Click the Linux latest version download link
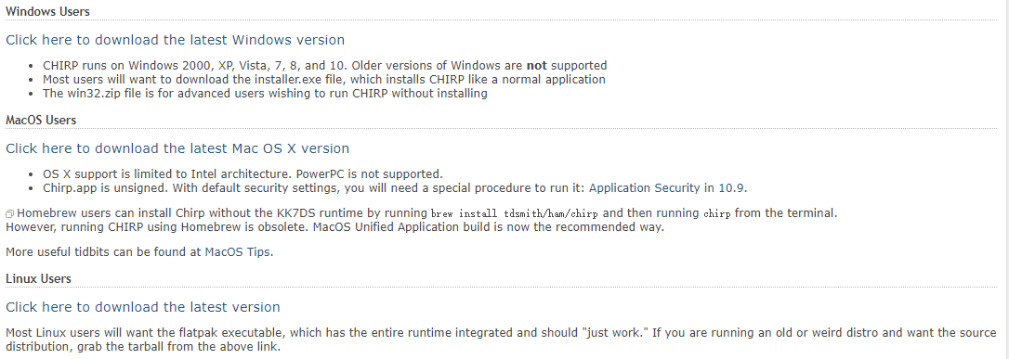1009x359 pixels. [x=143, y=307]
